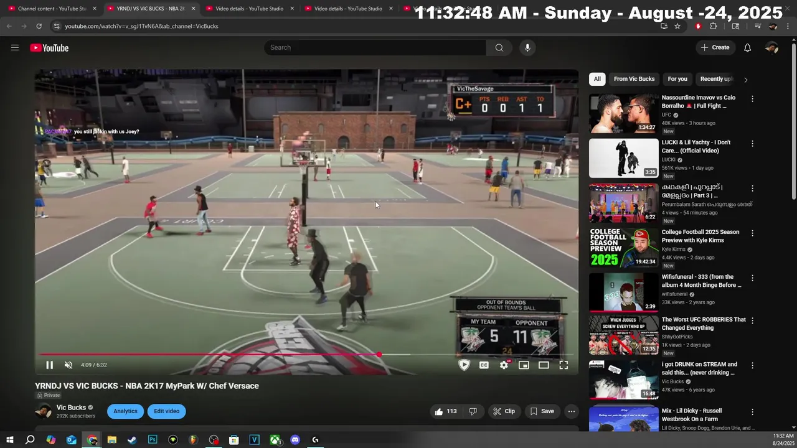Select the From Vic Bucks chip
This screenshot has height=448, width=797.
(x=634, y=79)
